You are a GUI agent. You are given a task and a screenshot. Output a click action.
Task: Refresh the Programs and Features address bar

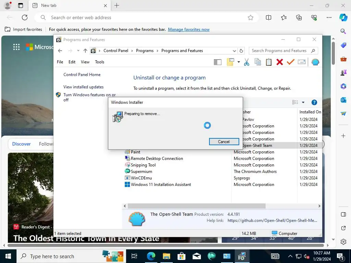241,51
